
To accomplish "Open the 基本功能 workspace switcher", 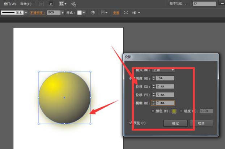I will pyautogui.click(x=178, y=4).
